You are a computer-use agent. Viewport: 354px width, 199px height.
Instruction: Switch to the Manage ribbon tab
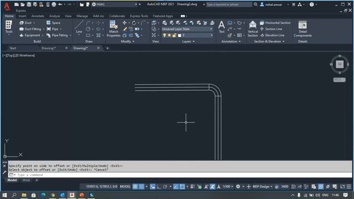(82, 16)
